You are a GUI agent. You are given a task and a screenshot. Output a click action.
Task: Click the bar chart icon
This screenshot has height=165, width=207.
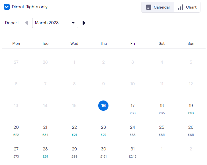pyautogui.click(x=181, y=7)
